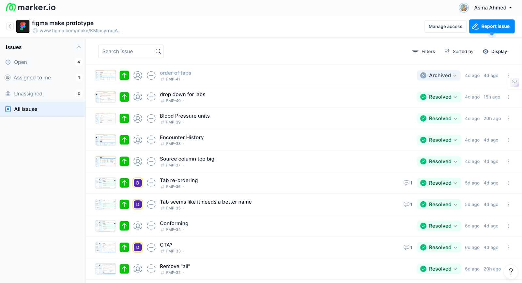Select Open issues in sidebar
The image size is (522, 283).
(x=43, y=62)
